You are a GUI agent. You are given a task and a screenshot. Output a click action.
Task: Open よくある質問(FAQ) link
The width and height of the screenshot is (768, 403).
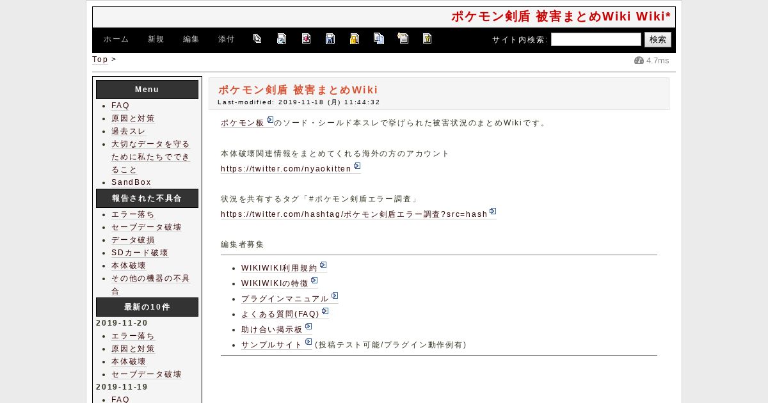280,314
